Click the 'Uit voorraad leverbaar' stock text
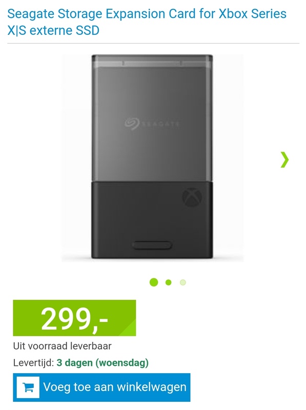306x410 pixels. [x=62, y=346]
